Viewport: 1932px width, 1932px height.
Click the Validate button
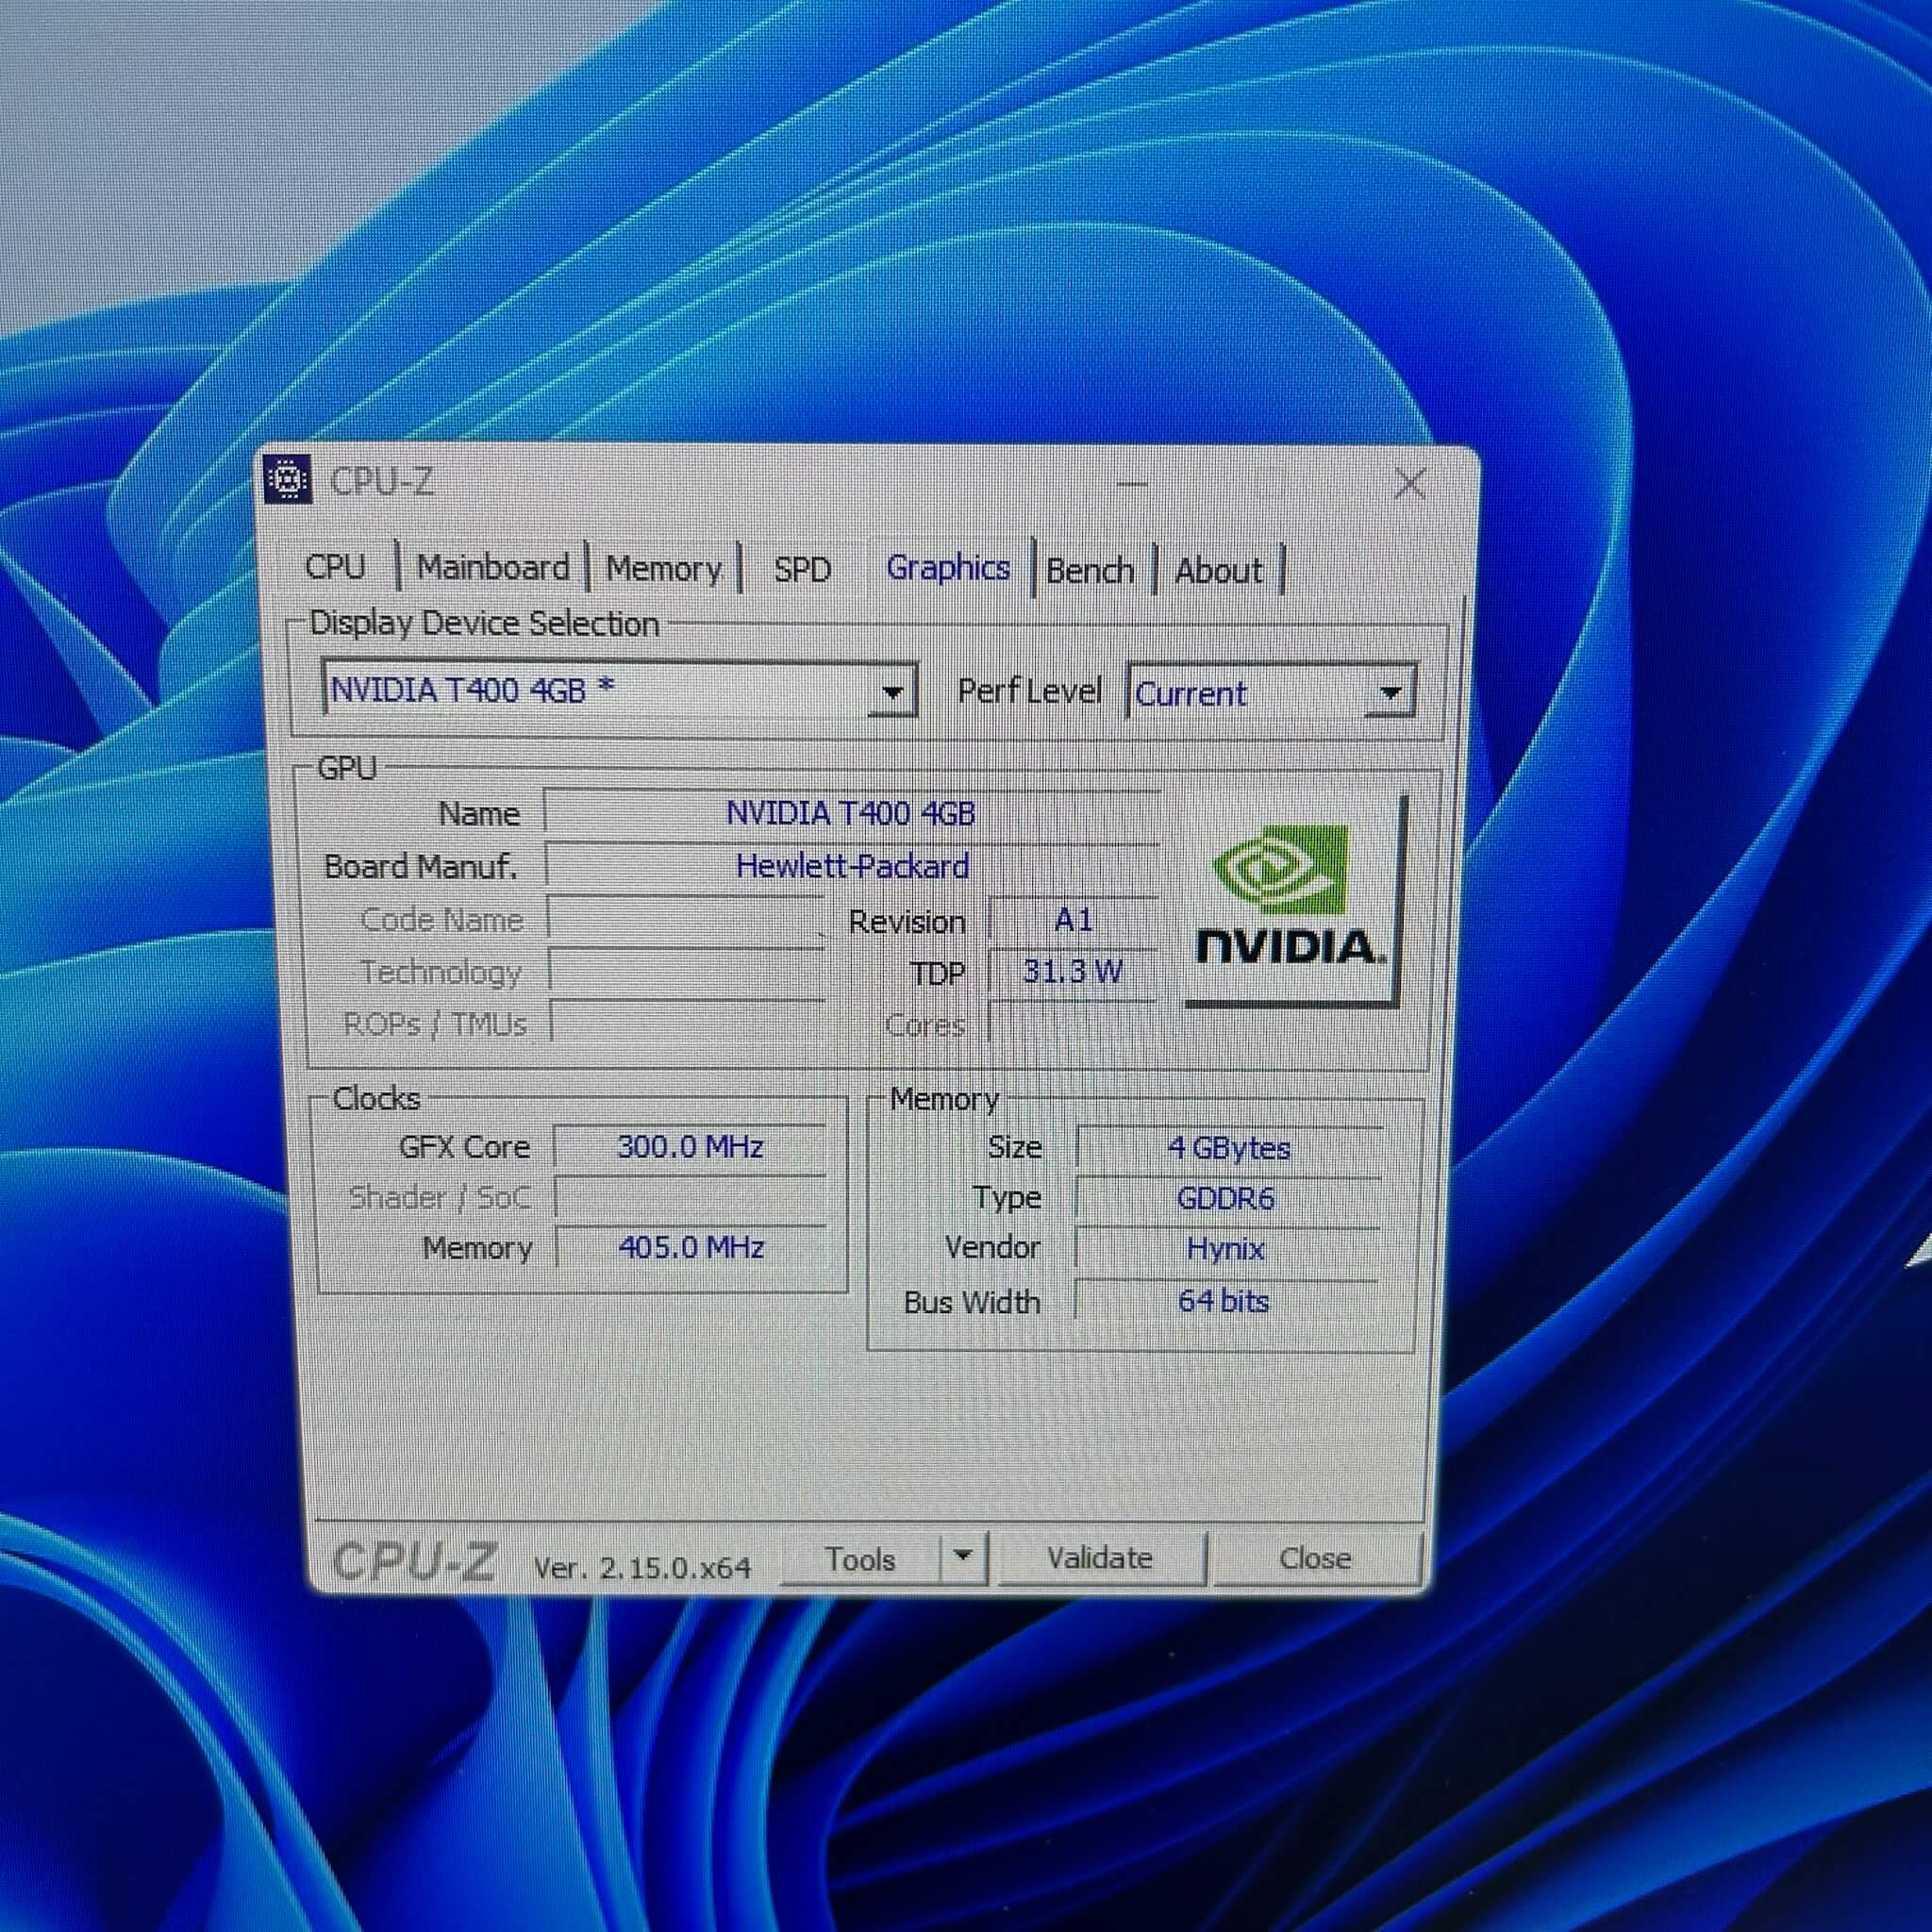[1100, 1558]
